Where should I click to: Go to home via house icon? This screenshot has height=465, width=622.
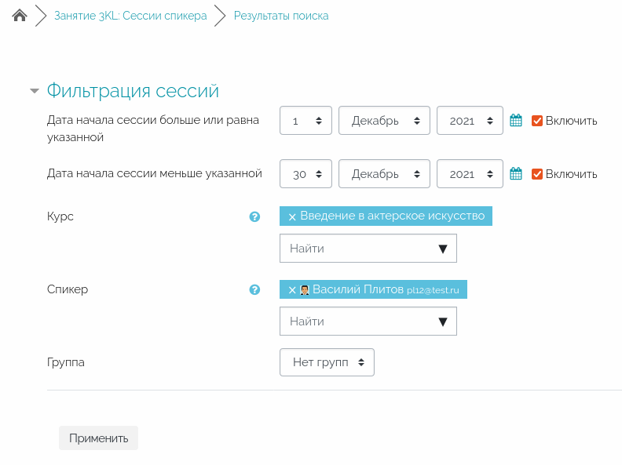pyautogui.click(x=20, y=16)
